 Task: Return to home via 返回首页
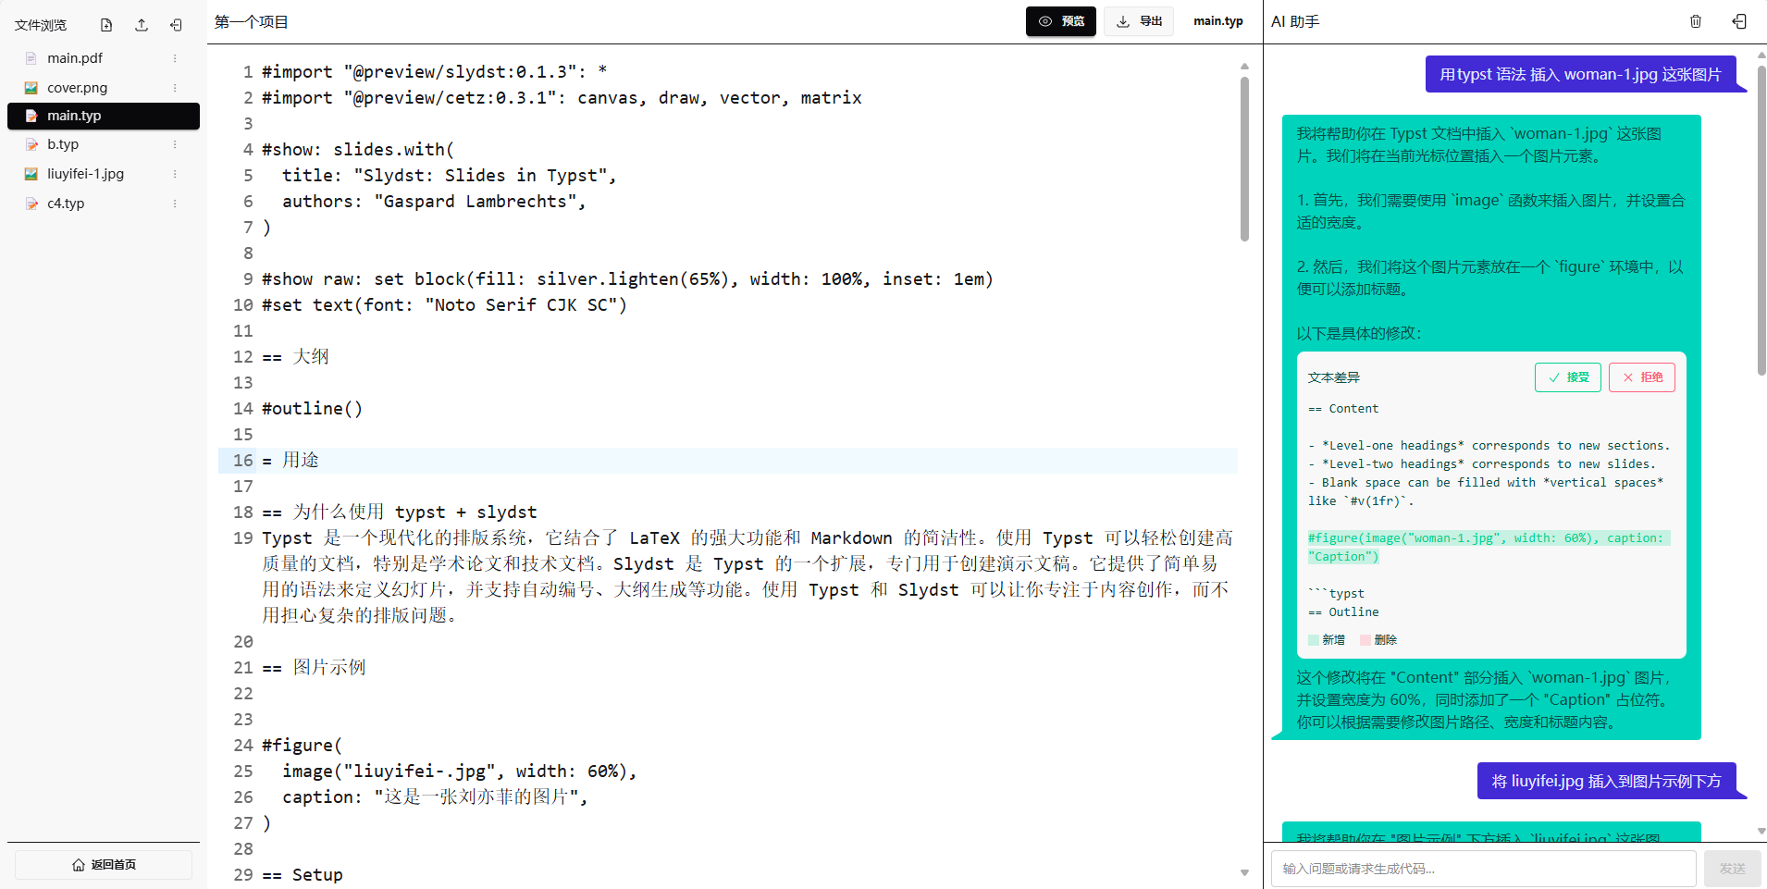click(x=104, y=865)
